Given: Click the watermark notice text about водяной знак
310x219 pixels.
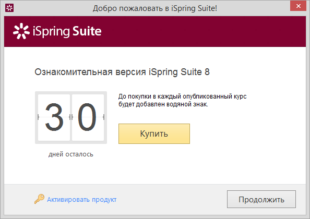Looking at the screenshot, I should (x=182, y=100).
